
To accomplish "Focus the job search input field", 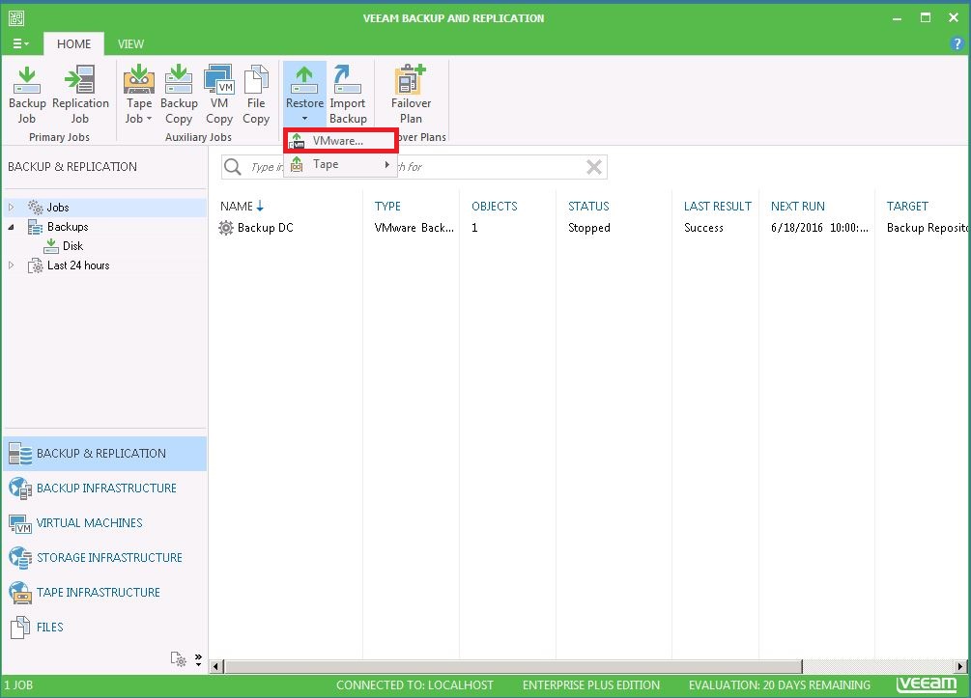I will click(414, 167).
